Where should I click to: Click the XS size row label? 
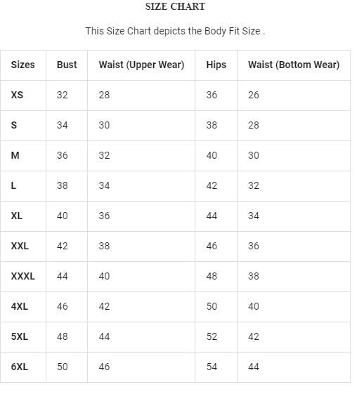click(17, 95)
